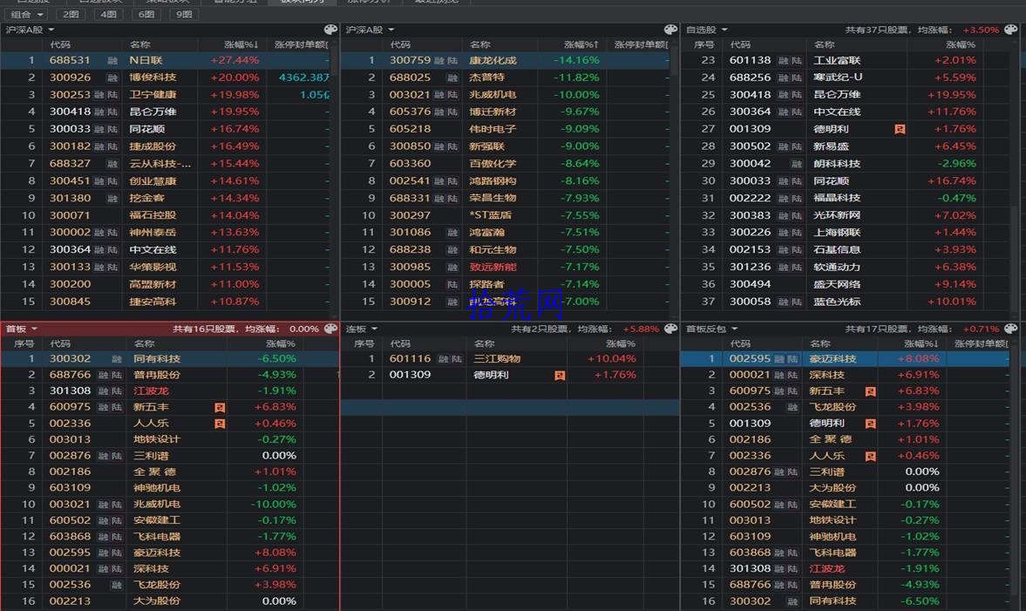Select 华策影视 300133 row
Image resolution: width=1026 pixels, height=611 pixels.
[x=165, y=267]
